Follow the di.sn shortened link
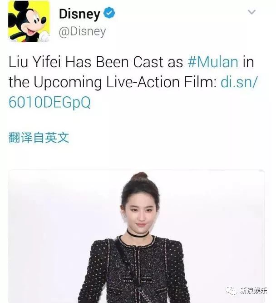Image resolution: width=276 pixels, height=303 pixels. 239,82
